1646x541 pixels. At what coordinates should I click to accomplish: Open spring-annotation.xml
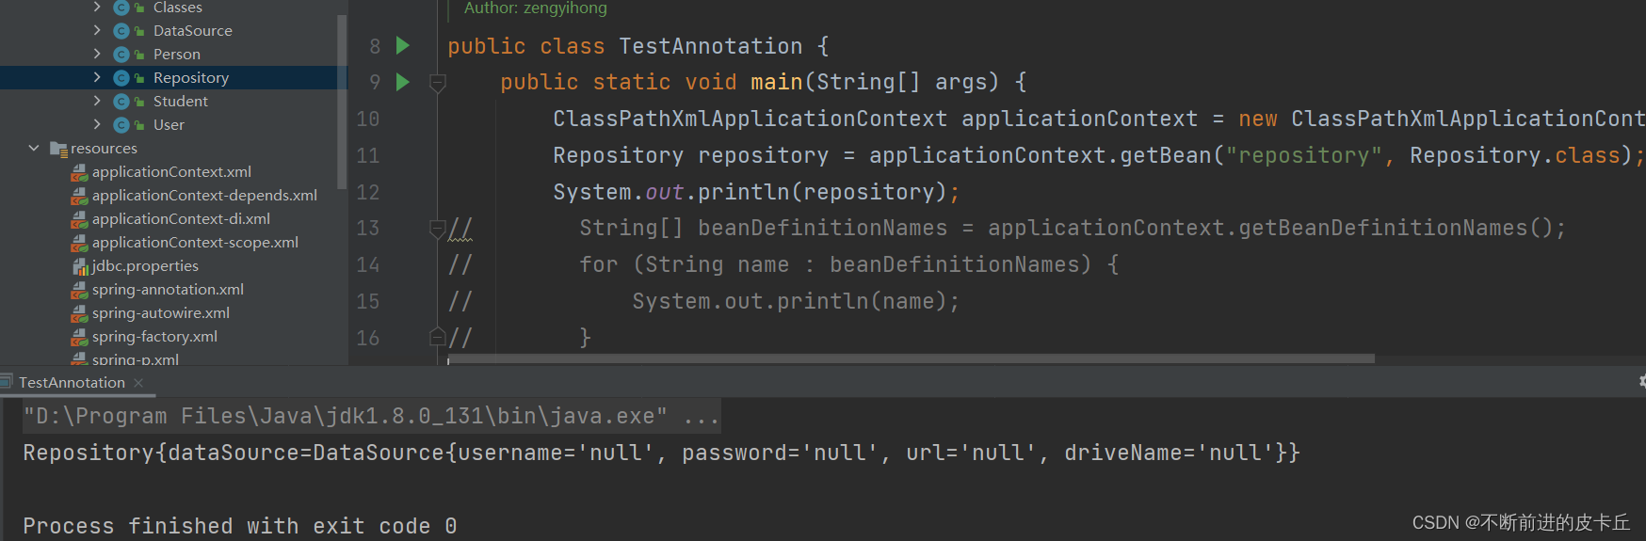[x=168, y=290]
